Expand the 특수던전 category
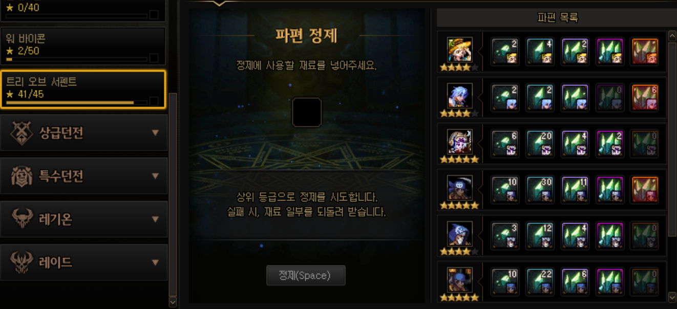This screenshot has width=677, height=309. pyautogui.click(x=84, y=176)
